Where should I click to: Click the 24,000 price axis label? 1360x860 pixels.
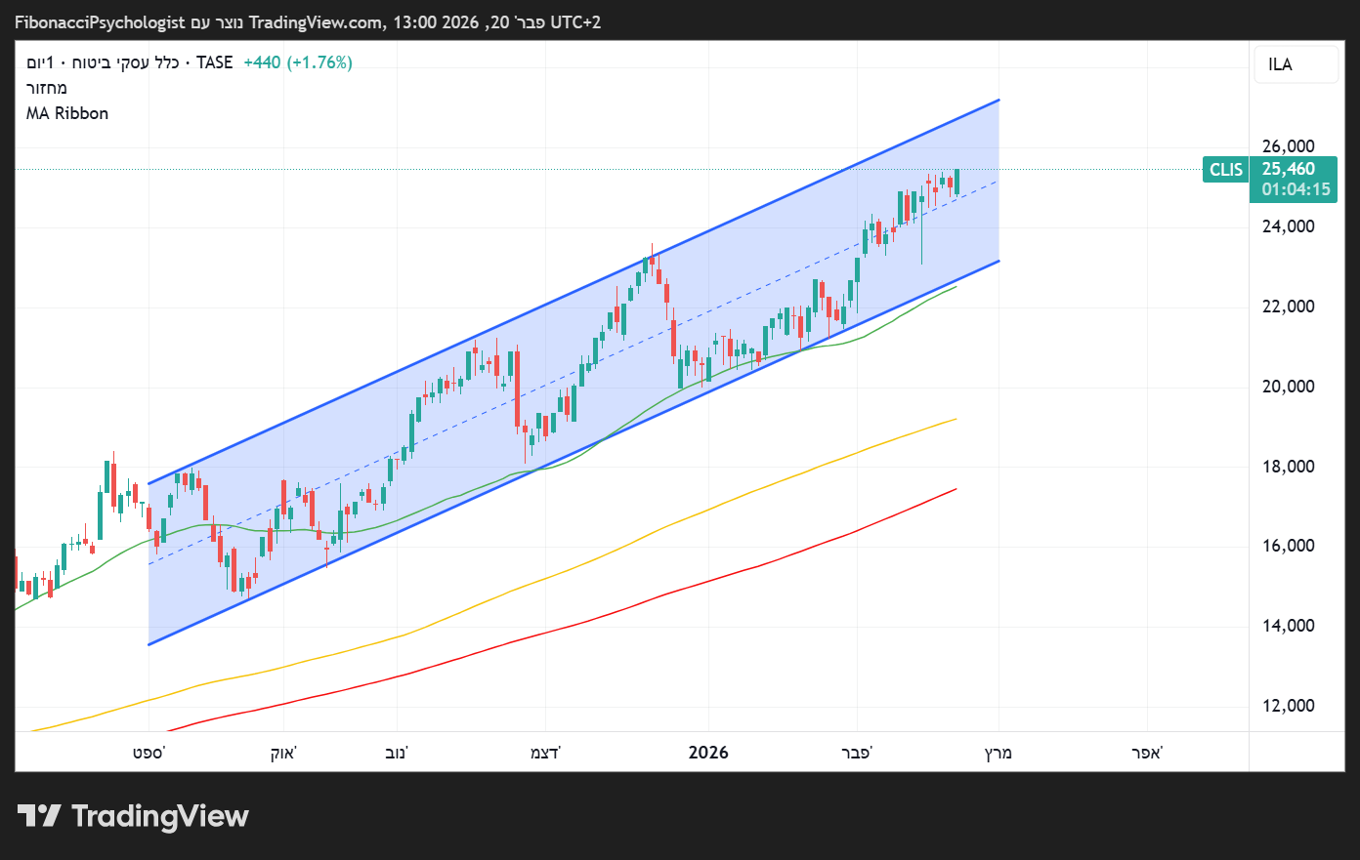coord(1289,226)
